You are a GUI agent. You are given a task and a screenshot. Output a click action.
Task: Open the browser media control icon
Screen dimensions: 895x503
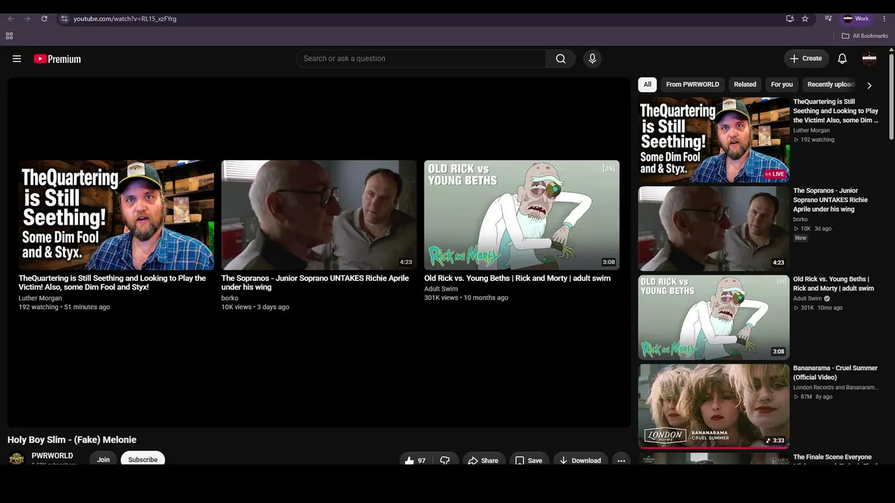click(829, 19)
